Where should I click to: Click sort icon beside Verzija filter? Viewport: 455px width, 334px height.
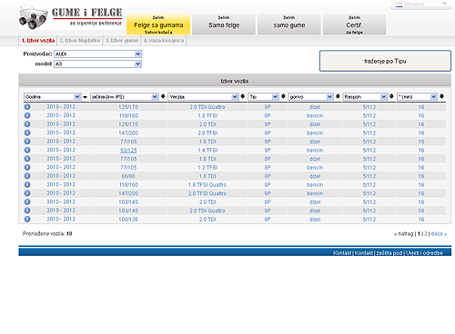(x=243, y=96)
